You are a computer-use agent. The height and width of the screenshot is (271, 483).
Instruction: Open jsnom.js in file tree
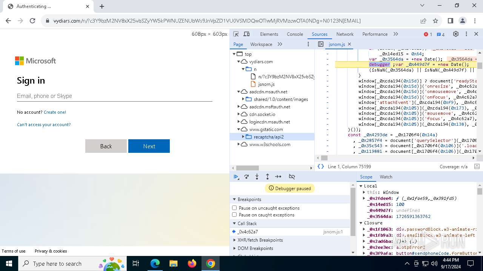point(266,84)
